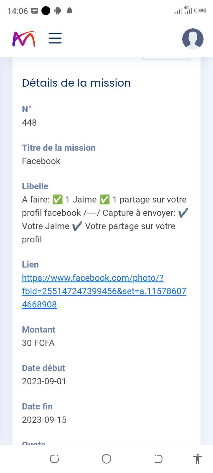Tap the "Titre de la mission" label
The height and width of the screenshot is (473, 213).
click(x=59, y=148)
